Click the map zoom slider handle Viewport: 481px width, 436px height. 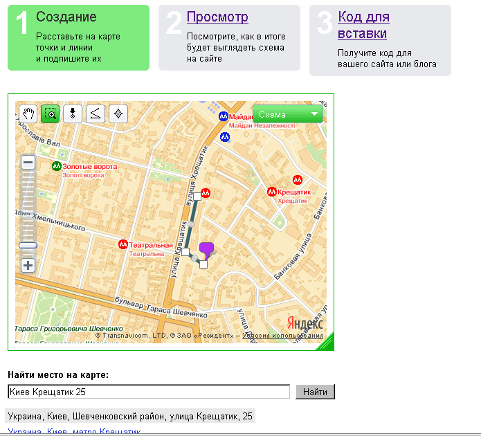point(28,245)
